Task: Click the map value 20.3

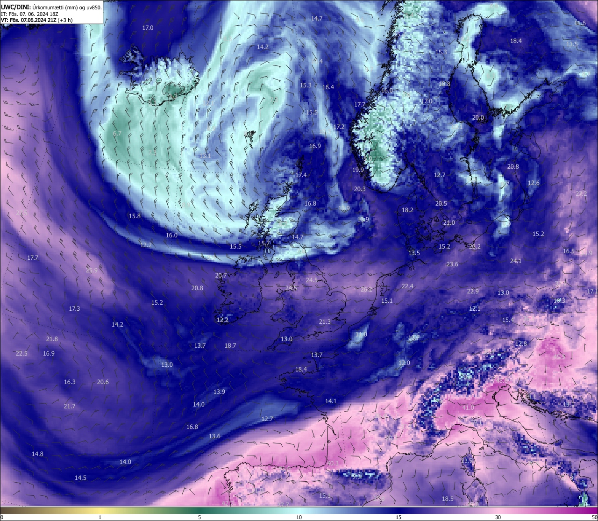Action: (x=360, y=189)
